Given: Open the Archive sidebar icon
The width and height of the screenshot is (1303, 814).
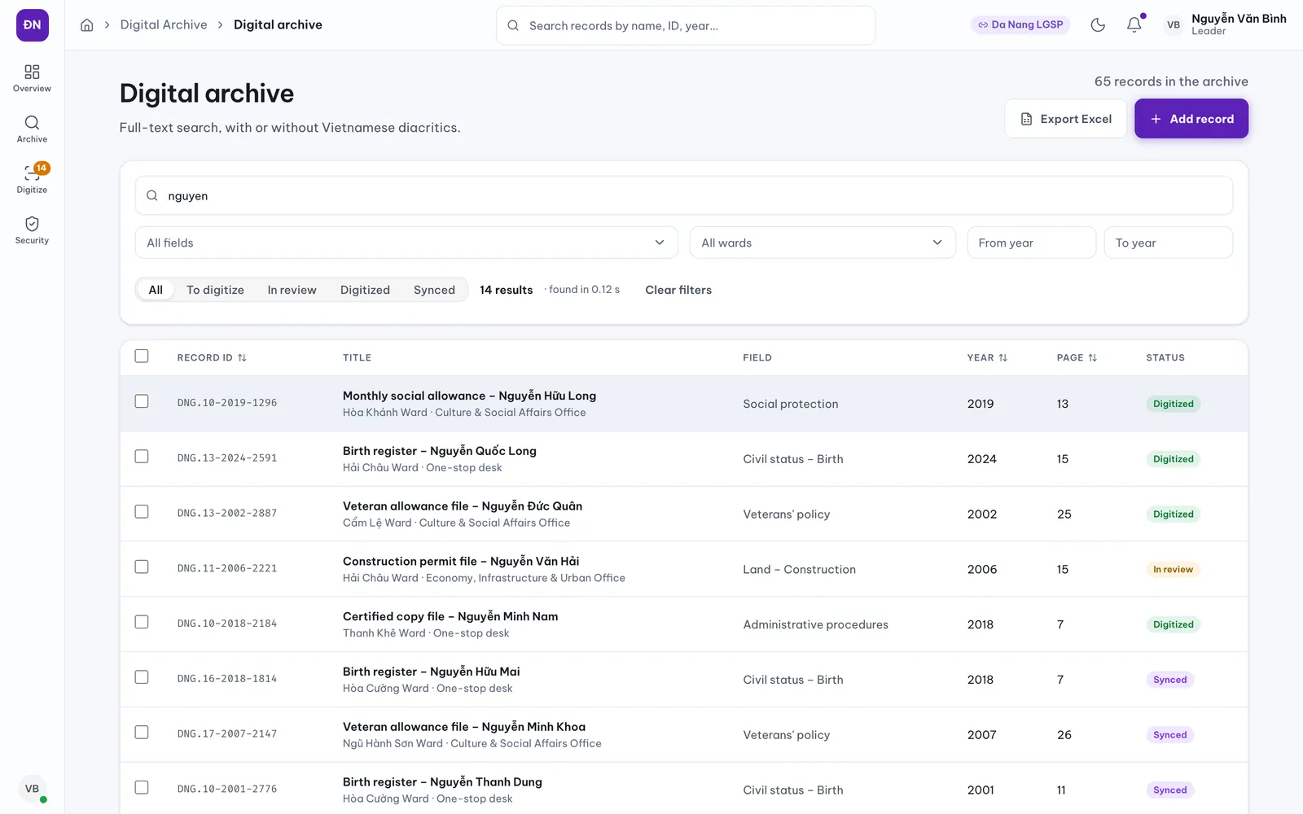Looking at the screenshot, I should pos(32,129).
